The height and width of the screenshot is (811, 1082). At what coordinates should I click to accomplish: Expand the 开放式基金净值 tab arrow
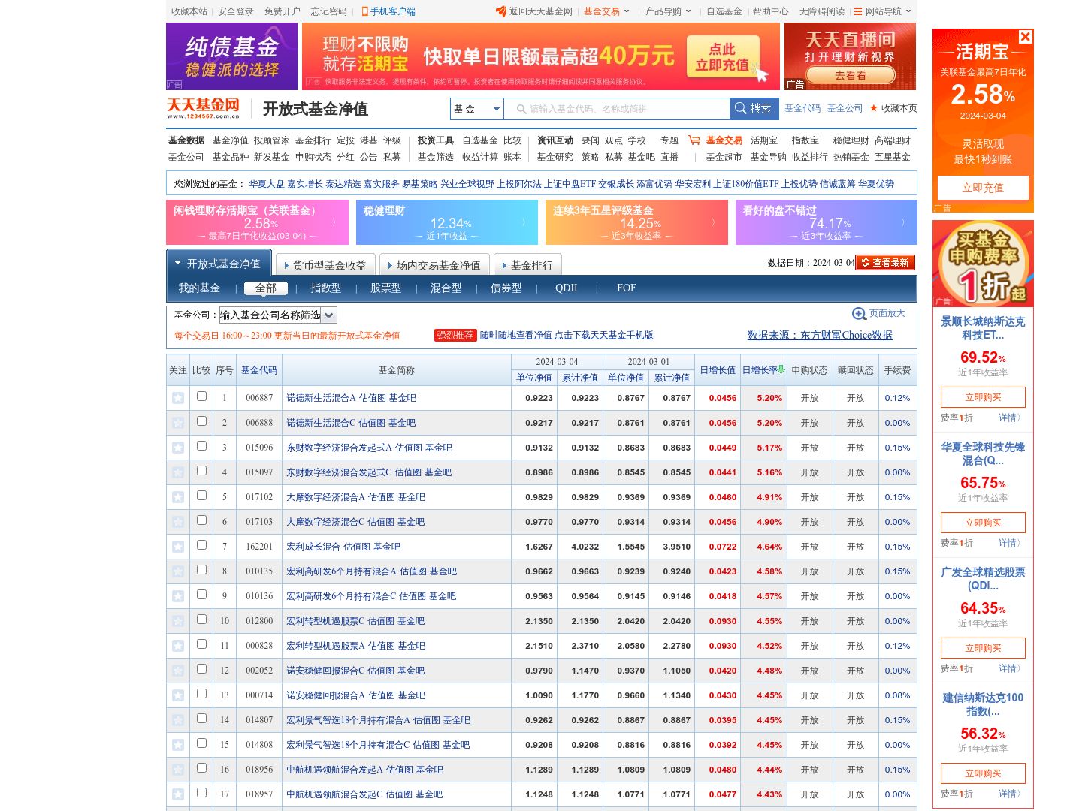[x=178, y=264]
